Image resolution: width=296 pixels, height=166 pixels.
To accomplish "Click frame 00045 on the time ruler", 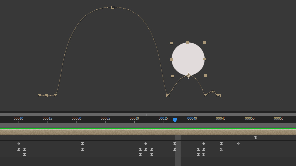I will [221, 119].
